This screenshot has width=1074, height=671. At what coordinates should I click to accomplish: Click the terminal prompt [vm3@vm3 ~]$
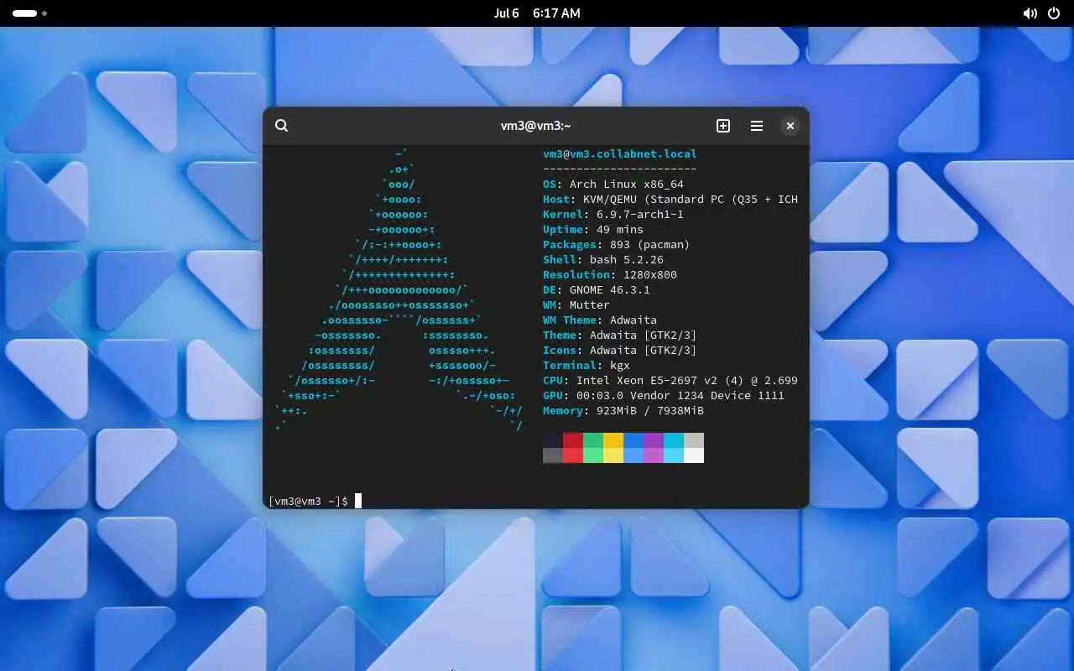308,501
